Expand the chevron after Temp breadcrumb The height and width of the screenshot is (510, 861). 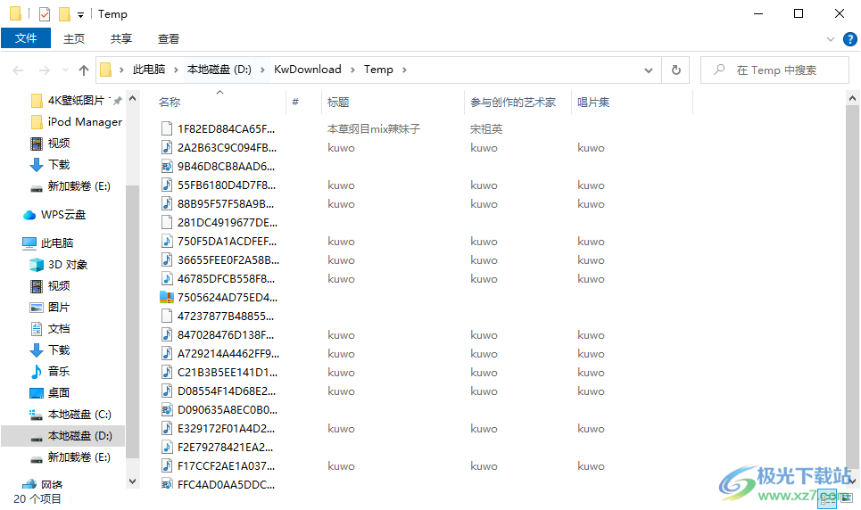click(x=405, y=70)
